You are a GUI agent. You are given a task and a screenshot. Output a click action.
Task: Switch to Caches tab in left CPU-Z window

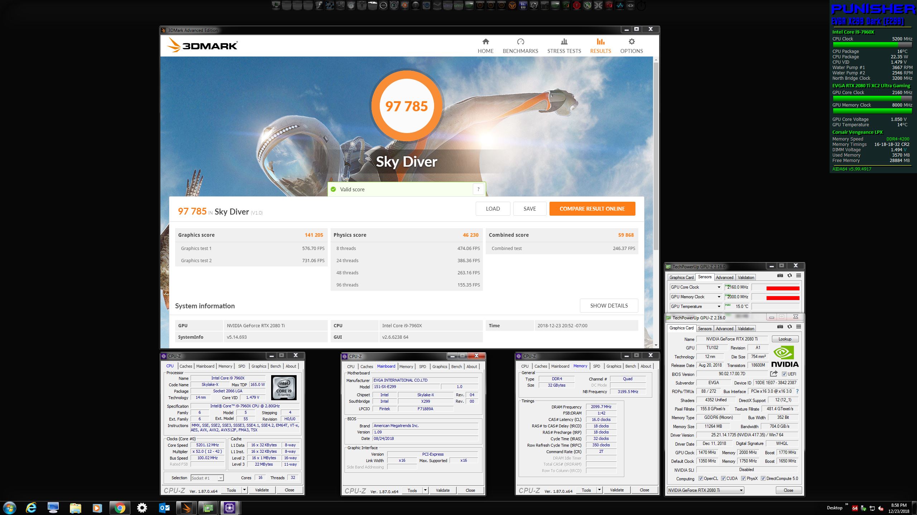186,366
